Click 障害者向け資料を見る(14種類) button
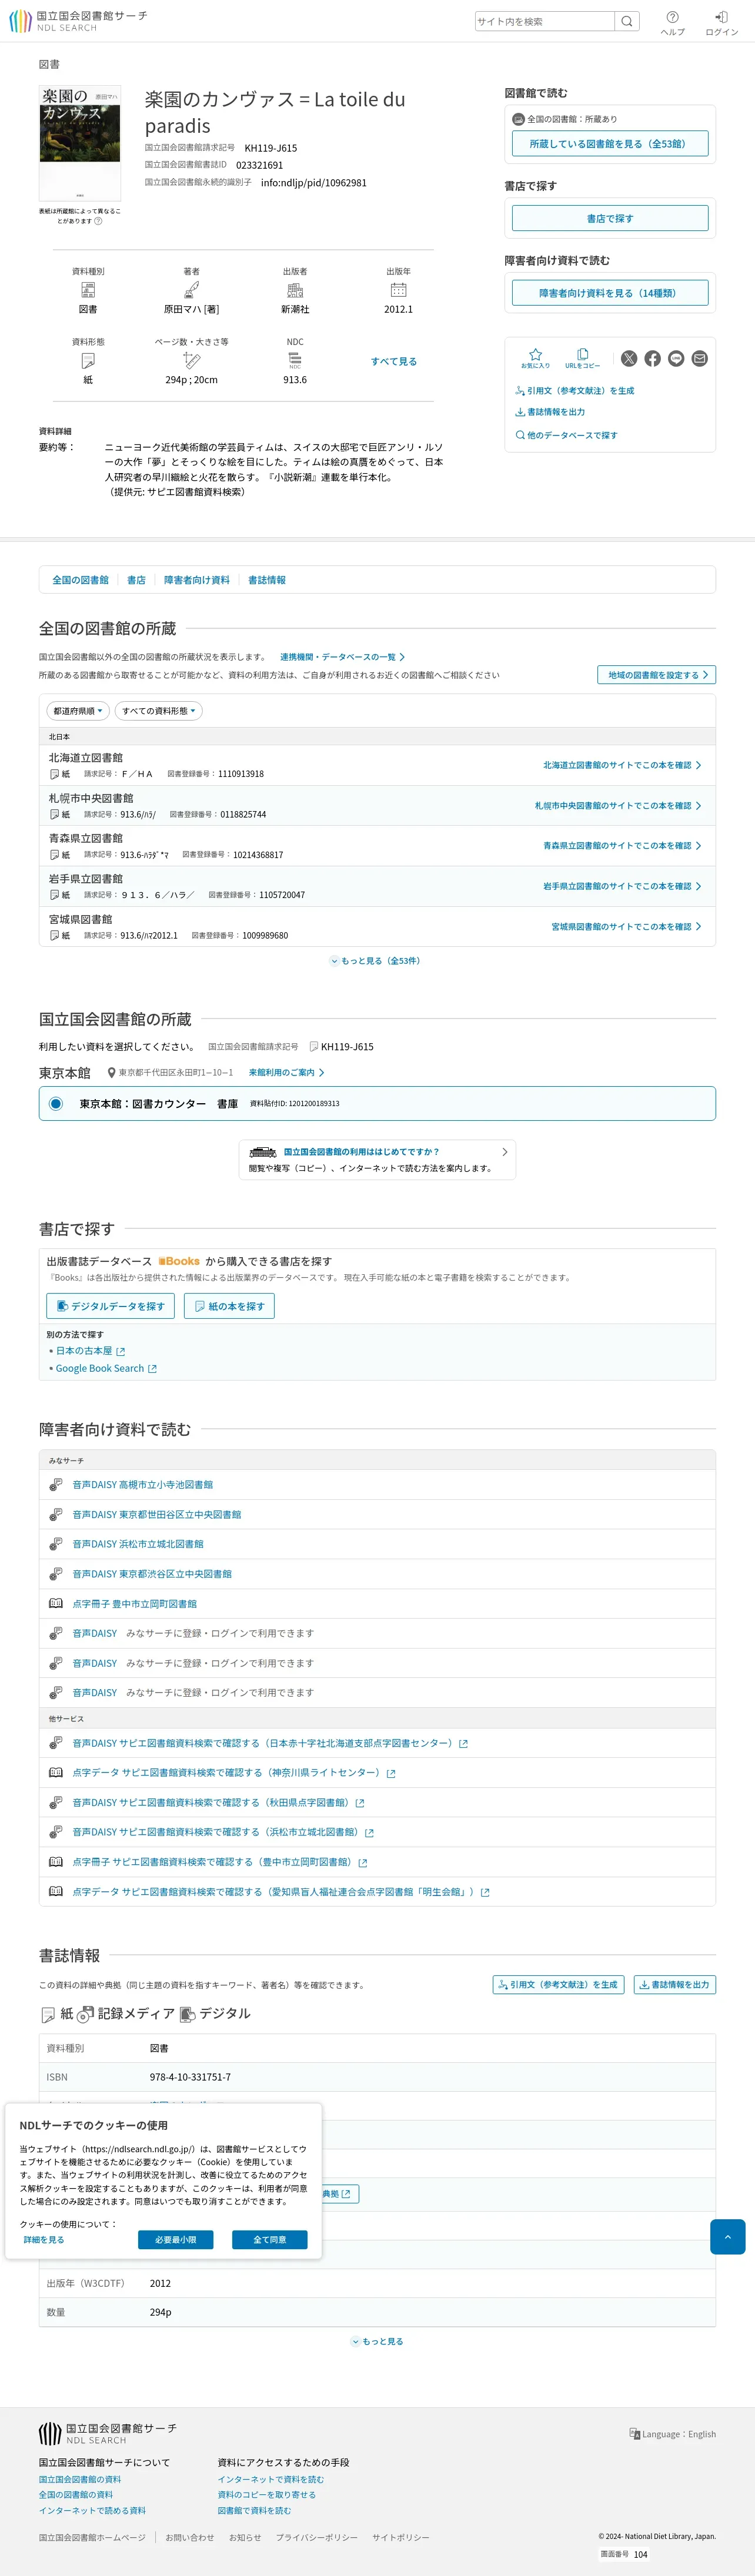The image size is (755, 2576). [x=610, y=292]
